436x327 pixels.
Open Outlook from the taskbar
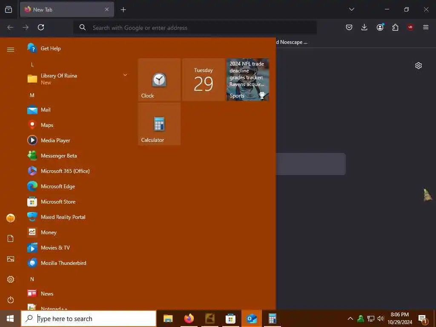(252, 318)
